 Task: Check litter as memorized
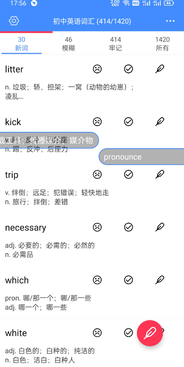click(x=128, y=69)
